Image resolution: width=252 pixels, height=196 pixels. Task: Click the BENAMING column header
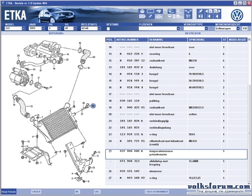168,40
